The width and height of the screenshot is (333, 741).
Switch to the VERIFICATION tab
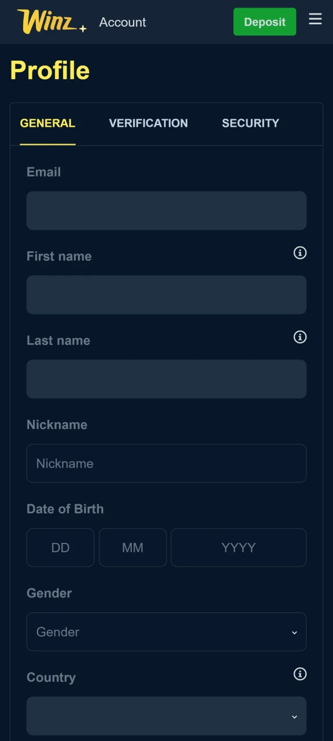(x=148, y=123)
